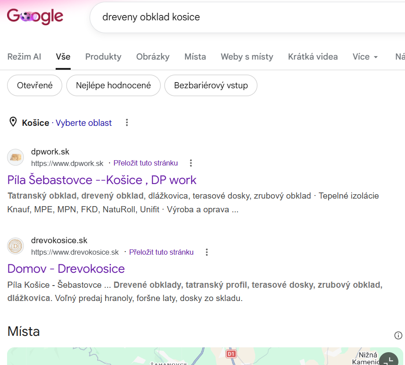Click the search box with dreveny obklad kosice

248,17
